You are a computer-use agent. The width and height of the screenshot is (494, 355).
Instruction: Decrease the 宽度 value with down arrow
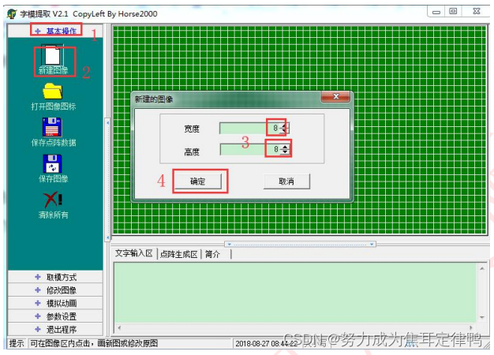[x=285, y=131]
